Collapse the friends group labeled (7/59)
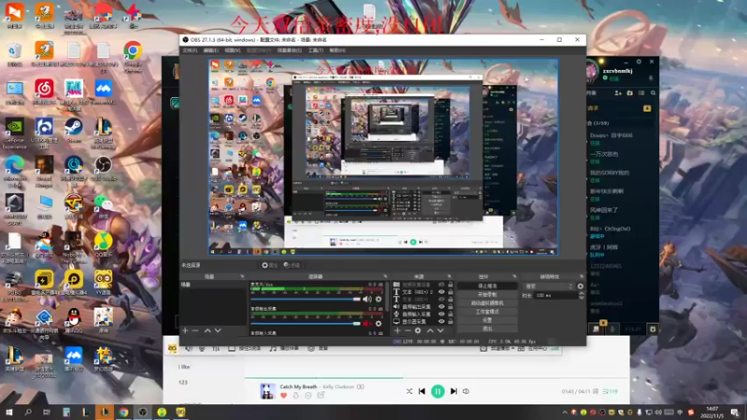 coord(599,123)
